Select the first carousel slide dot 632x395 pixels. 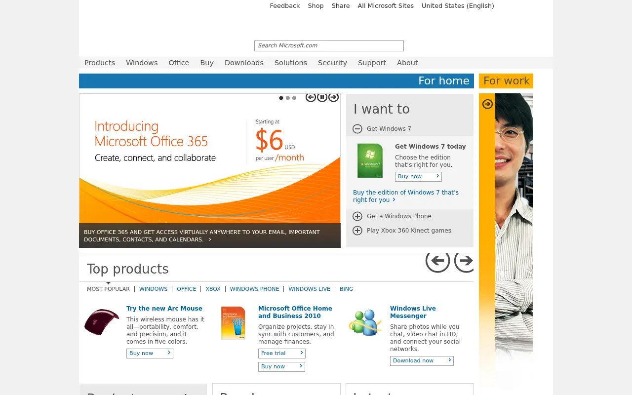[281, 98]
